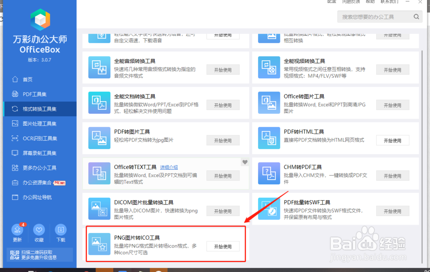Start using Office转TEXT工具

point(223,176)
